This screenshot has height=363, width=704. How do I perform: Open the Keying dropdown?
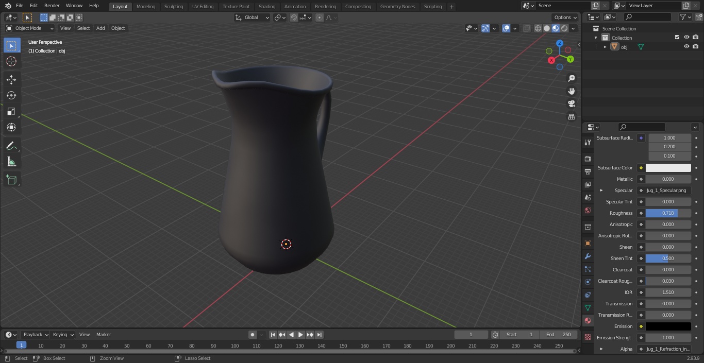(63, 335)
